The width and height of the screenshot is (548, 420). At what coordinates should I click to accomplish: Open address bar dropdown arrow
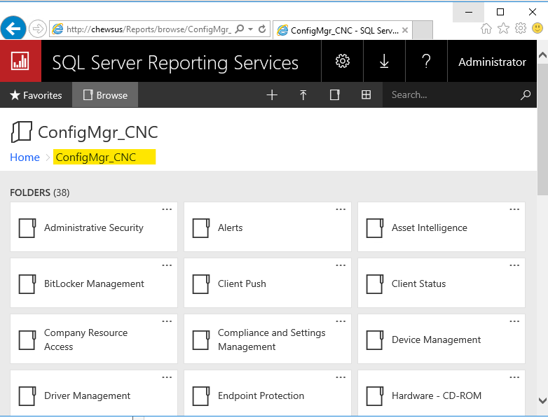[x=251, y=29]
